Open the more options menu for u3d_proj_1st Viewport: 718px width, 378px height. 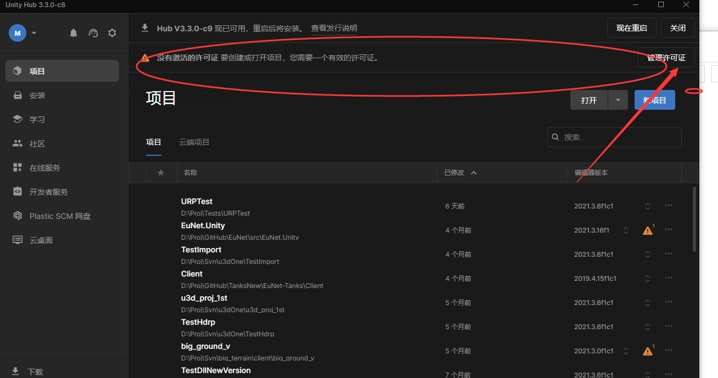(669, 302)
